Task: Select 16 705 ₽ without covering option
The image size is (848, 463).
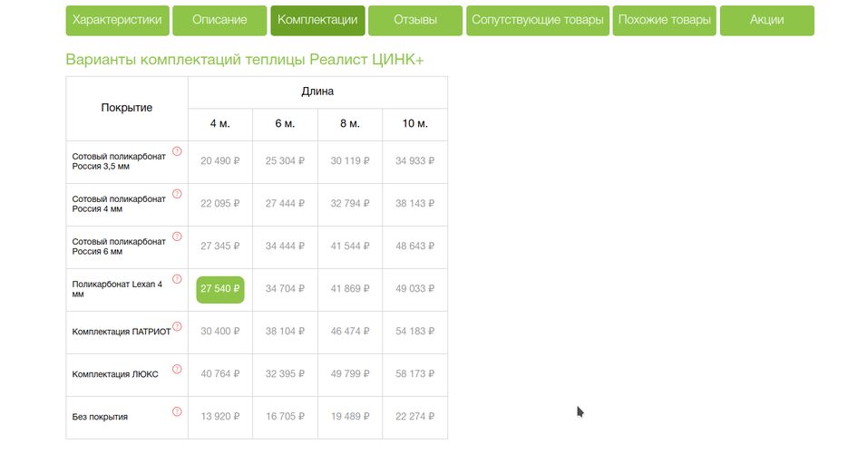Action: (285, 417)
